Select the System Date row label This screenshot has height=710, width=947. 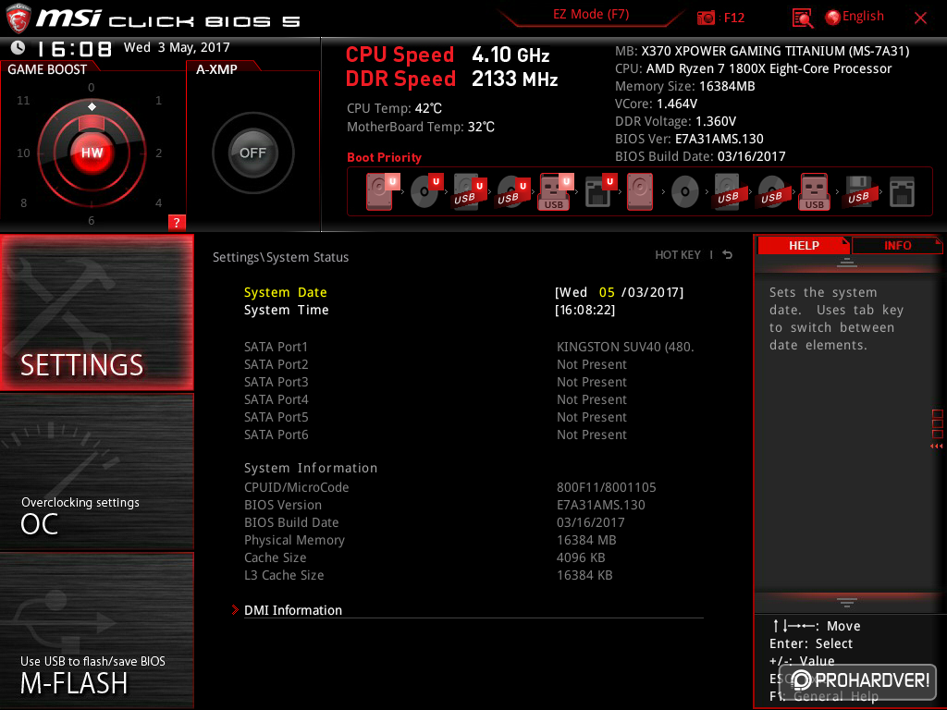point(285,292)
